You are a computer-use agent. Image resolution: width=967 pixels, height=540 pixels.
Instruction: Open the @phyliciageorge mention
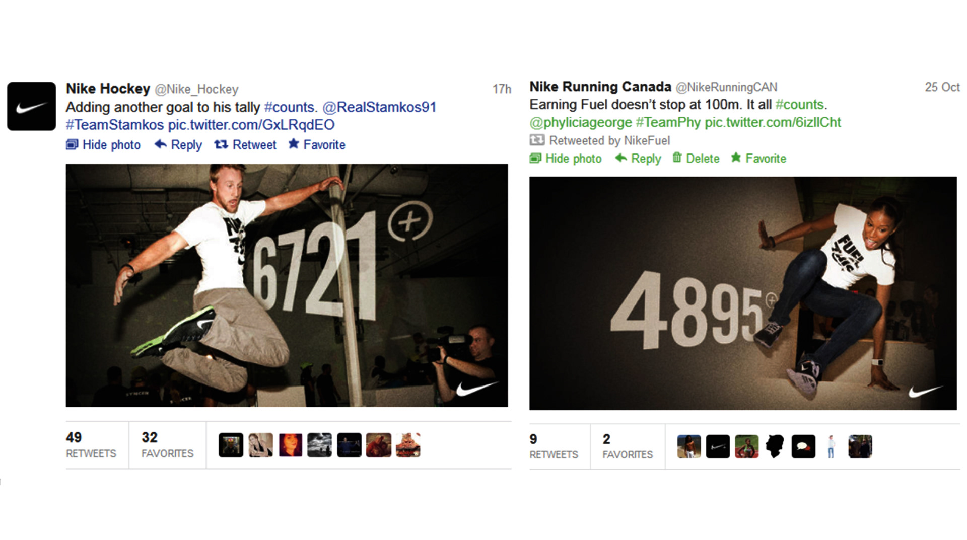[x=581, y=122]
